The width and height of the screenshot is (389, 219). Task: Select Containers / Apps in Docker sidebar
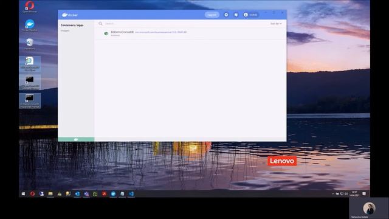72,26
